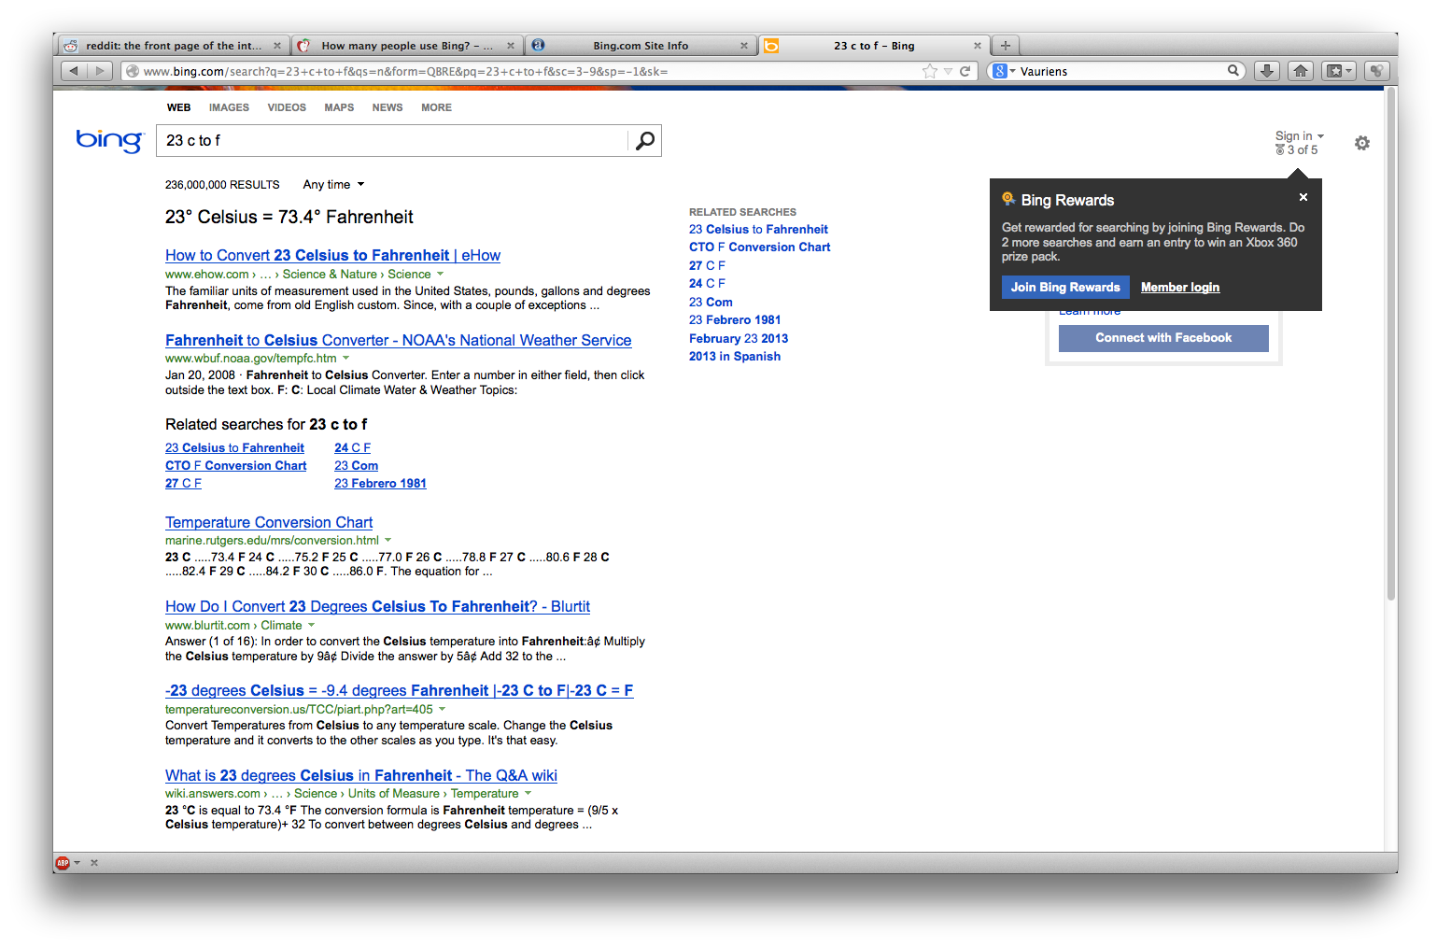Open the bookmarks toolbar menu button

(x=1339, y=71)
